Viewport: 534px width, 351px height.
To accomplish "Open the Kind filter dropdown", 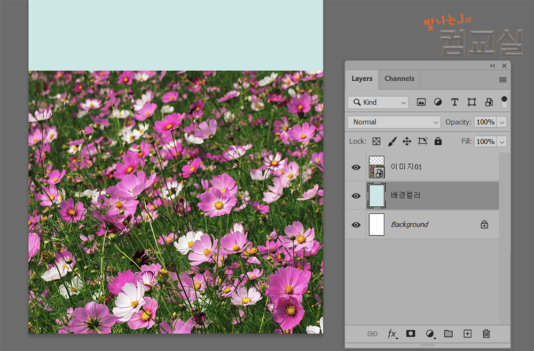I will [378, 102].
